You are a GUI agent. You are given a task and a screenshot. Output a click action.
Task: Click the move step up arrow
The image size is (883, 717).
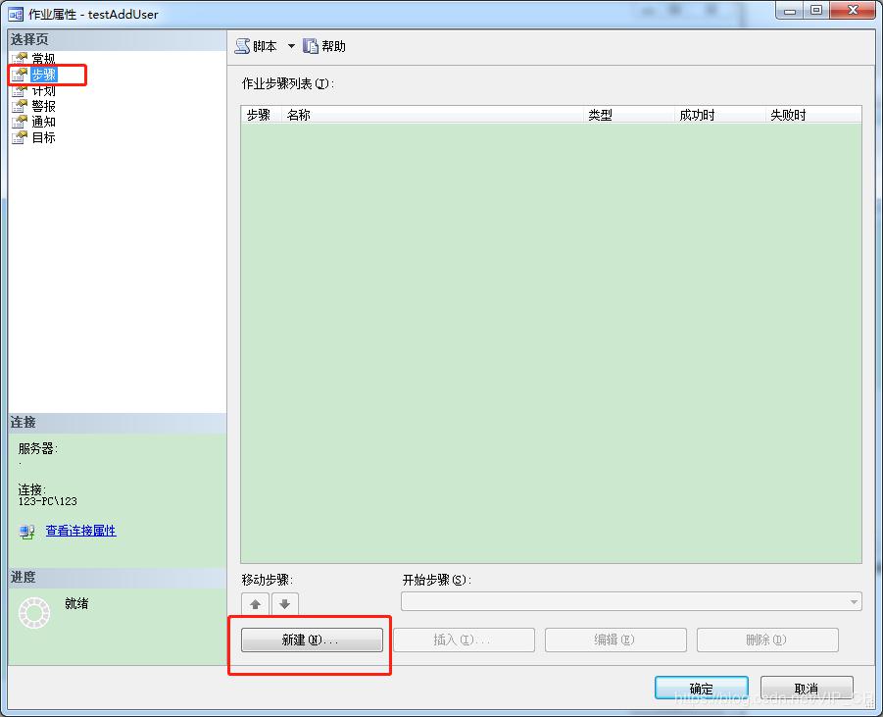point(255,604)
